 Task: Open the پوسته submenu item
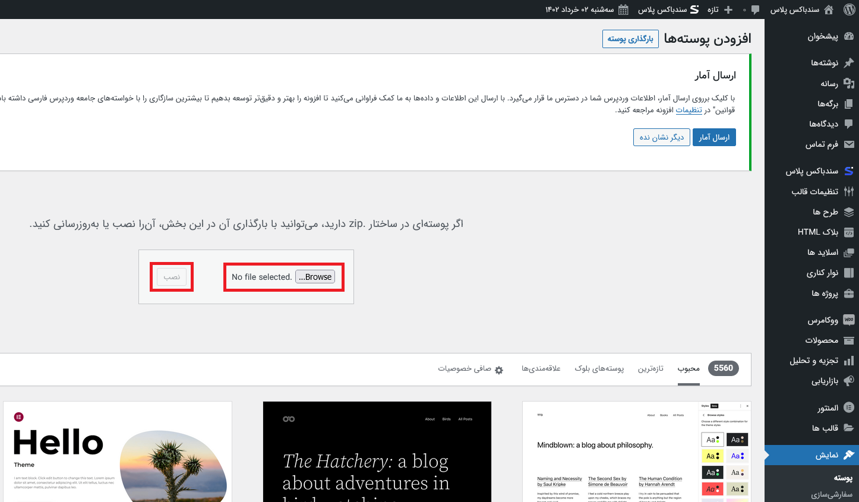(x=843, y=478)
